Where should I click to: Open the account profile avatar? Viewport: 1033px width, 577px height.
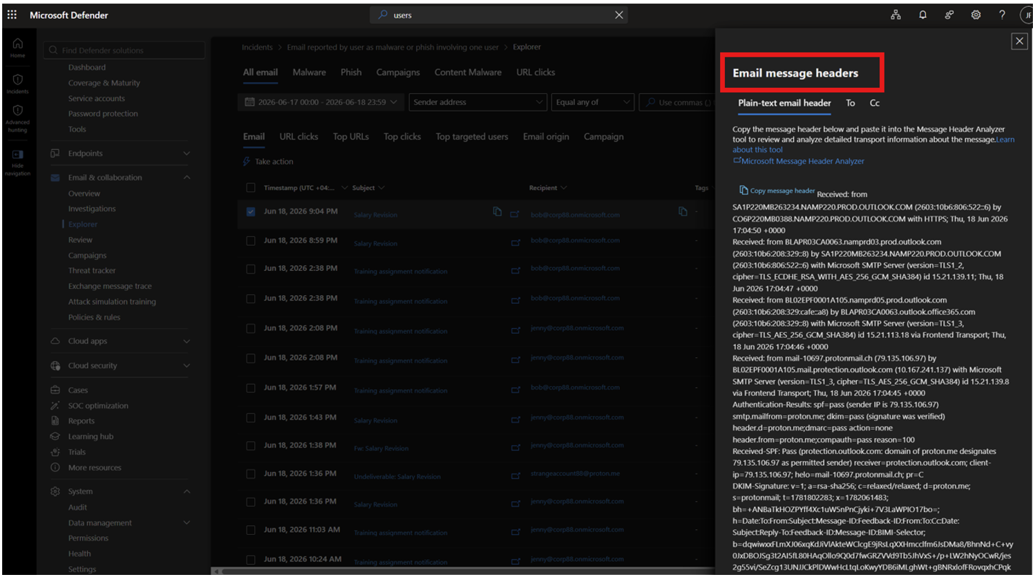(x=1026, y=15)
